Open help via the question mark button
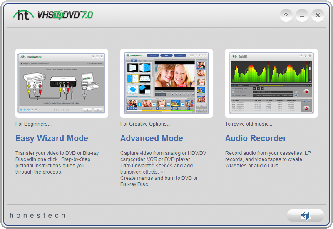Image resolution: width=333 pixels, height=229 pixels. pos(286,15)
